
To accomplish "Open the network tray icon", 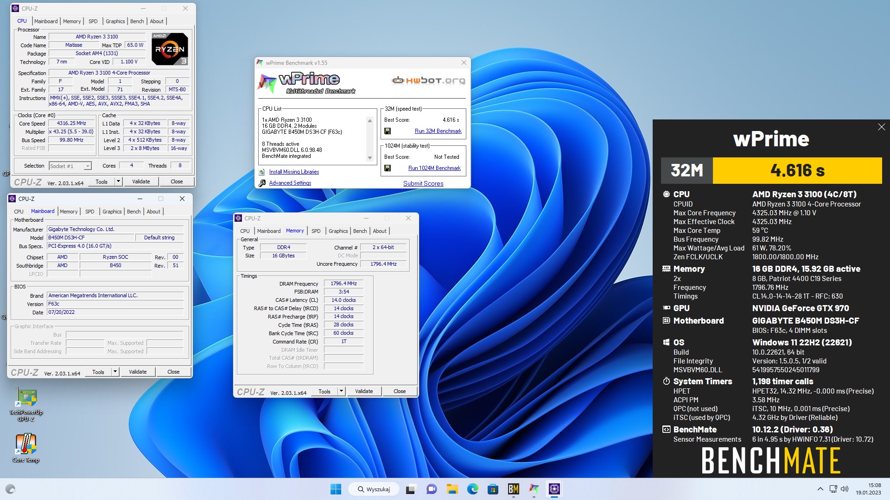I will click(x=833, y=489).
